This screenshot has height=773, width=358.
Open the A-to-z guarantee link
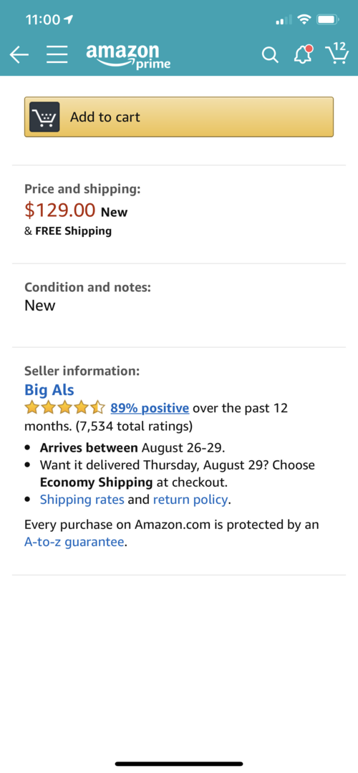pyautogui.click(x=74, y=542)
